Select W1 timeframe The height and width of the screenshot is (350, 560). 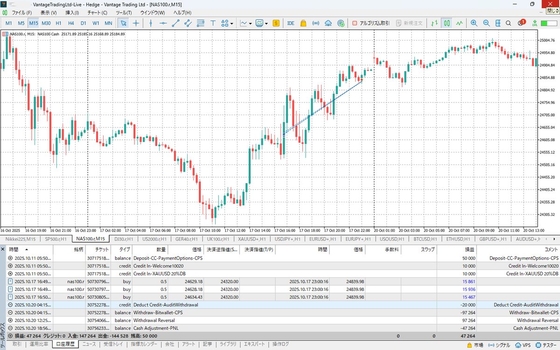[x=96, y=23]
